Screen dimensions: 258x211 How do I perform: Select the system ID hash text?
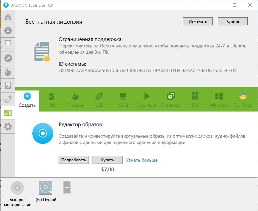click(148, 70)
